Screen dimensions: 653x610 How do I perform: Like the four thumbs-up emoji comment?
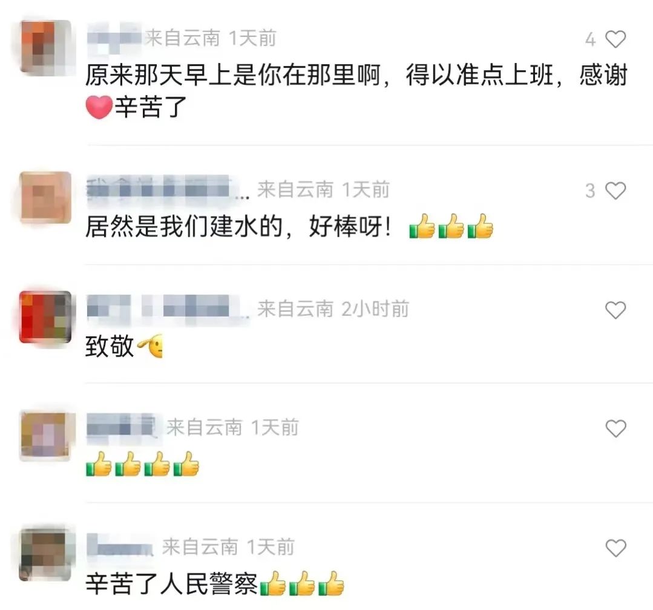tap(615, 428)
